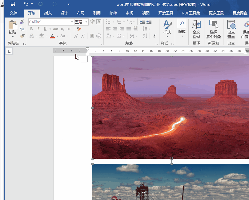Toggle bold formatting
Image resolution: width=249 pixels, height=200 pixels.
(x=31, y=29)
